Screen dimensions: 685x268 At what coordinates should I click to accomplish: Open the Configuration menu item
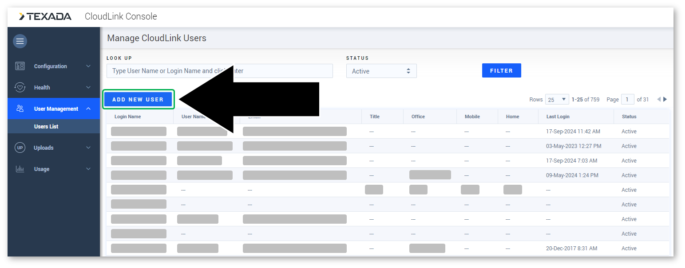(54, 66)
